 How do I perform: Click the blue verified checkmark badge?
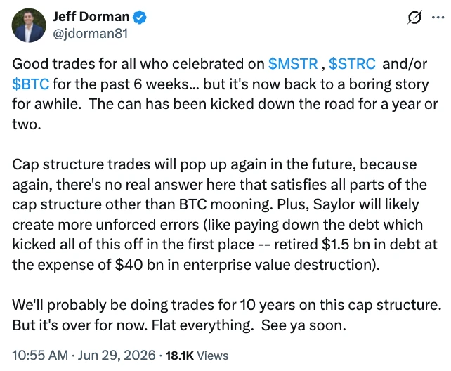coord(140,18)
